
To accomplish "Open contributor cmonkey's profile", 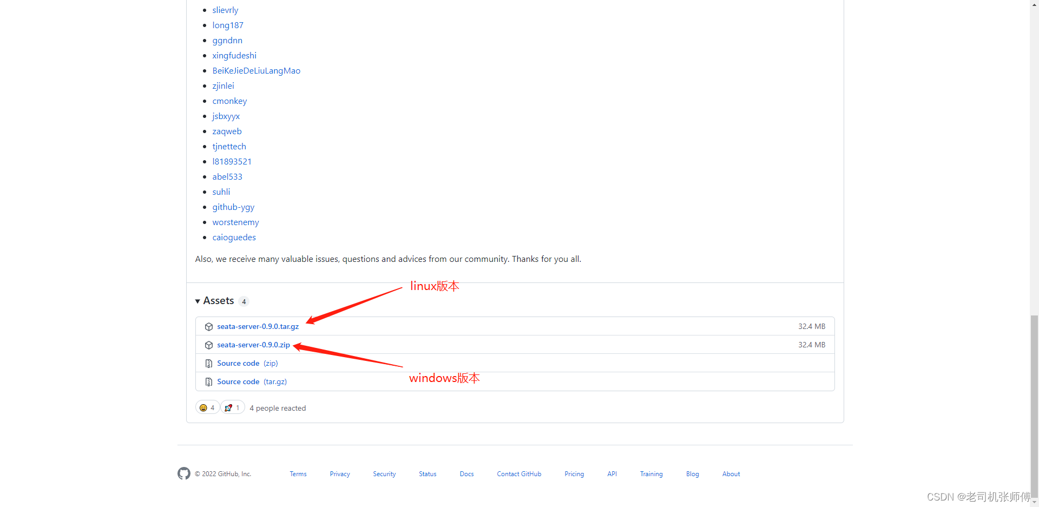I will click(229, 101).
